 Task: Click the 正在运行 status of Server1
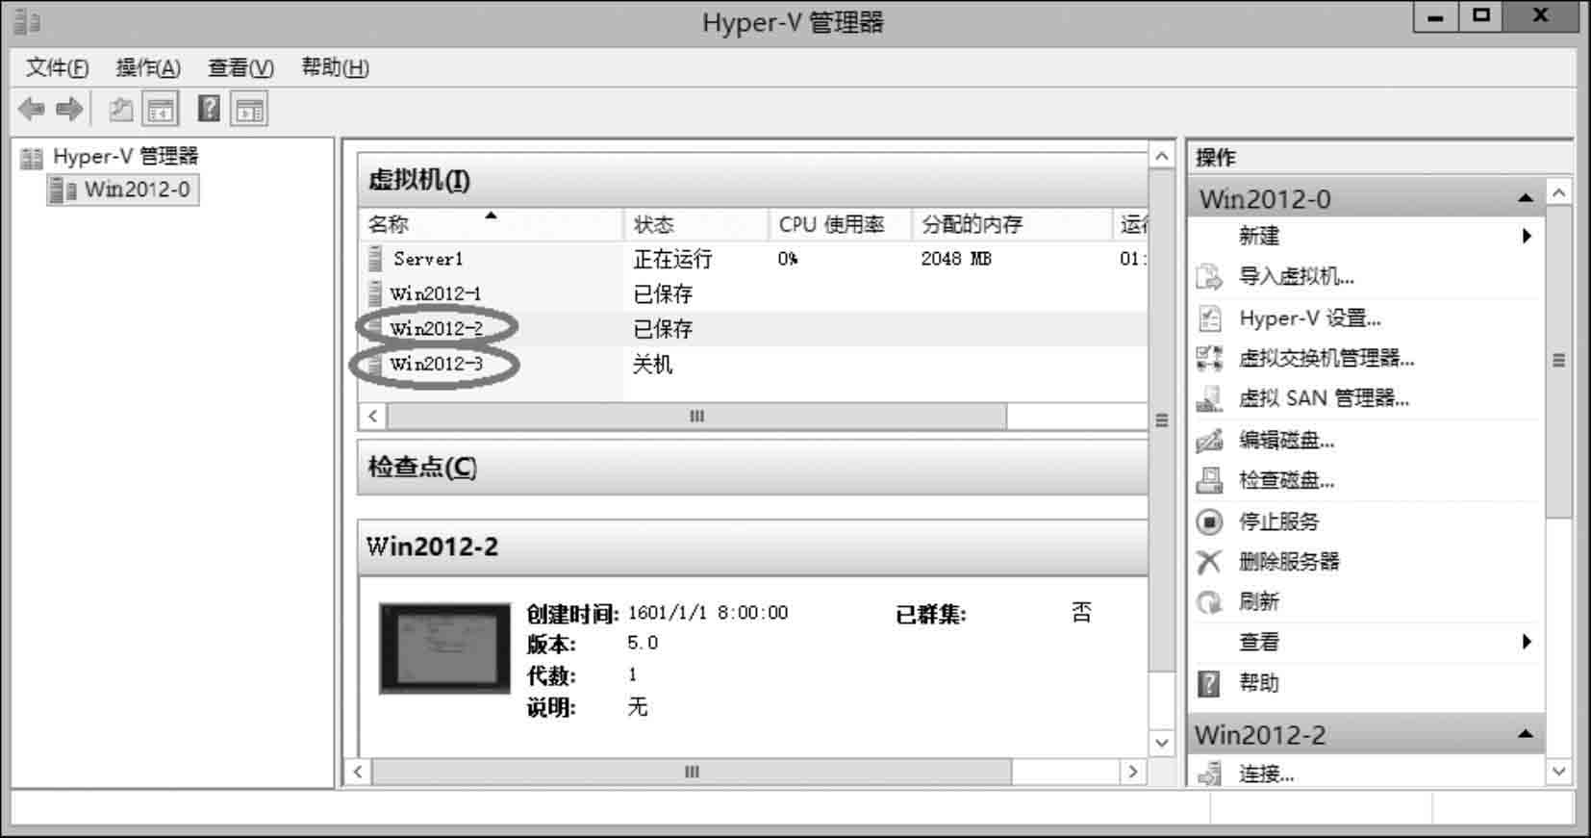pyautogui.click(x=672, y=259)
